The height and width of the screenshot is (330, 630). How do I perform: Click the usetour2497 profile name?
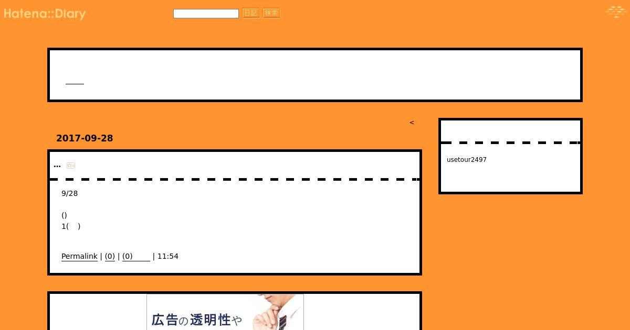[x=467, y=160]
